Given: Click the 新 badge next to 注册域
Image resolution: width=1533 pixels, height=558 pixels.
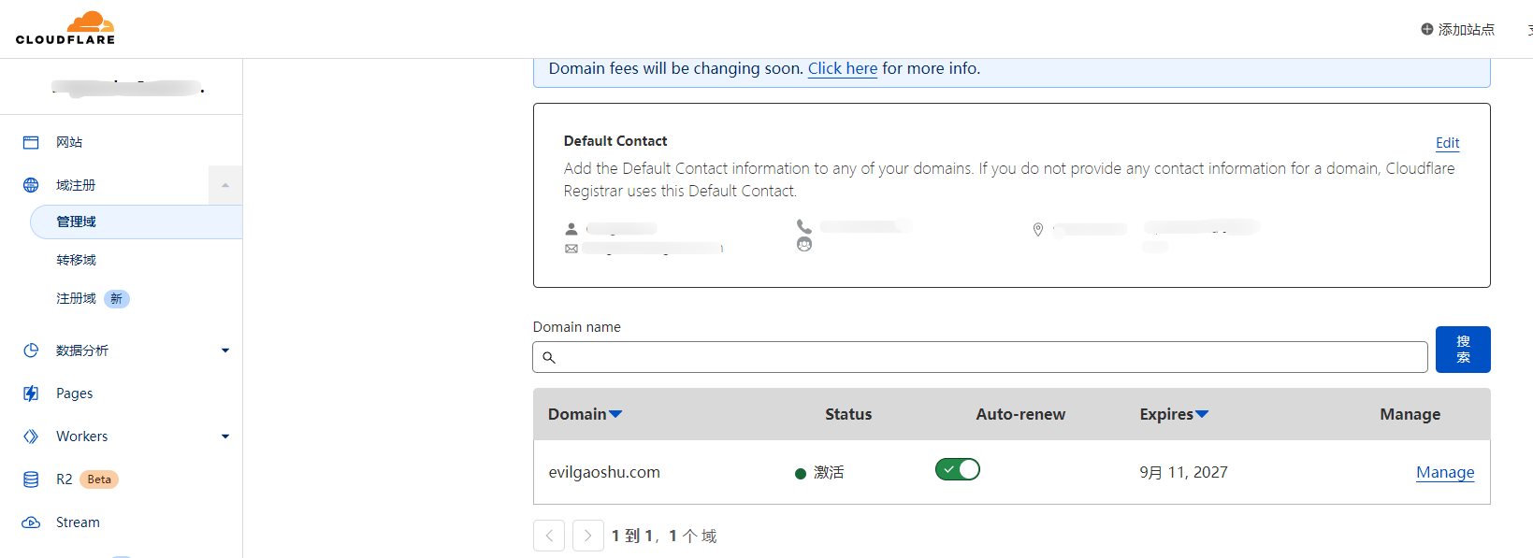Looking at the screenshot, I should (x=117, y=299).
